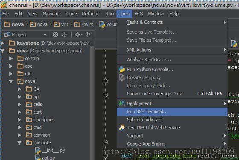Click the Python icon beside Run Python Console

pyautogui.click(x=122, y=69)
